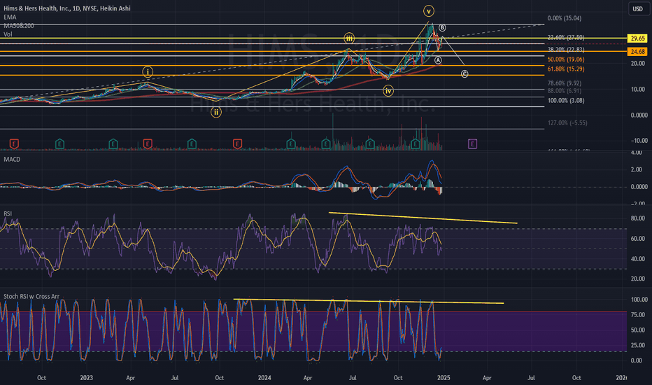
Task: Select the circled A correction label
Action: pyautogui.click(x=438, y=60)
